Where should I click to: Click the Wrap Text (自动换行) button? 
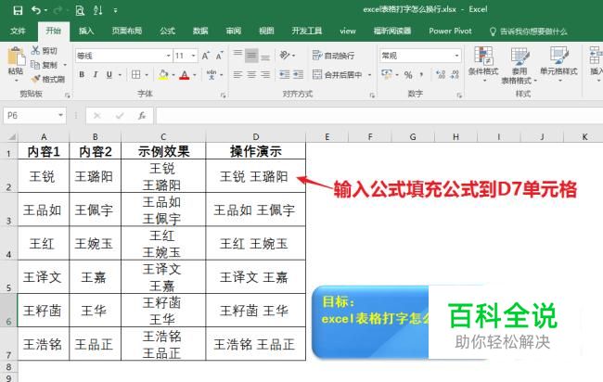point(333,56)
